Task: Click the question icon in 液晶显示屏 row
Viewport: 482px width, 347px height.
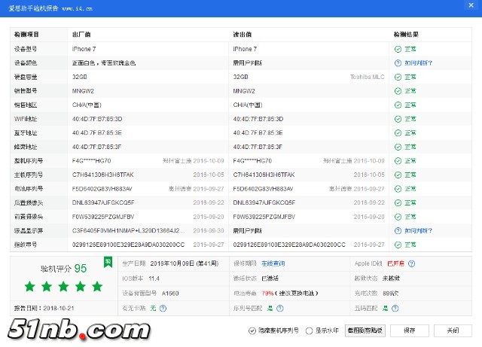Action: pos(398,231)
